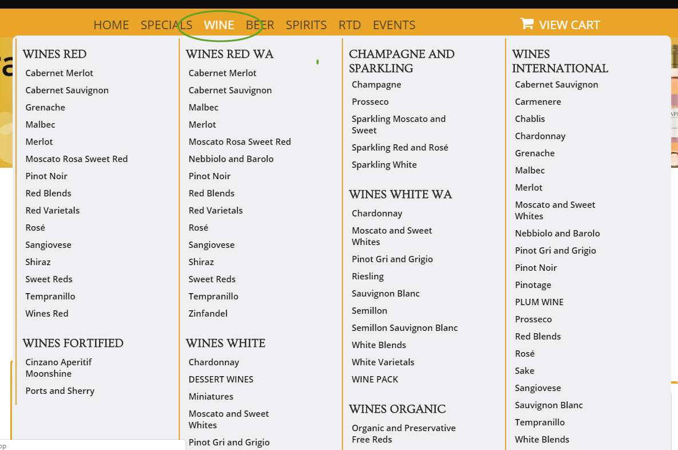Open the SPECIALS menu
Screen dimensions: 678x450
point(167,25)
